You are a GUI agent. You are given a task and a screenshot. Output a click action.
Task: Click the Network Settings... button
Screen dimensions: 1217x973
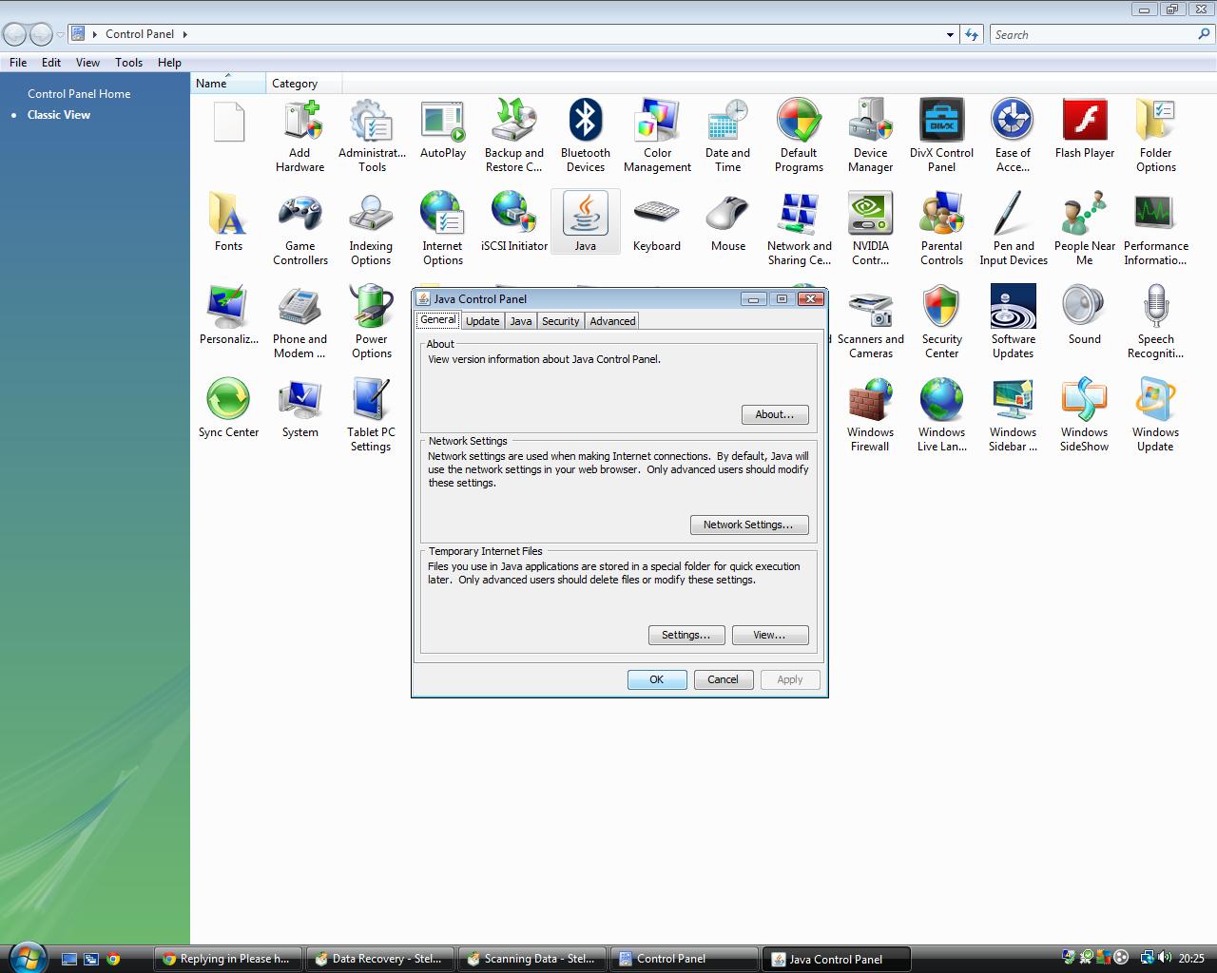[x=749, y=525]
